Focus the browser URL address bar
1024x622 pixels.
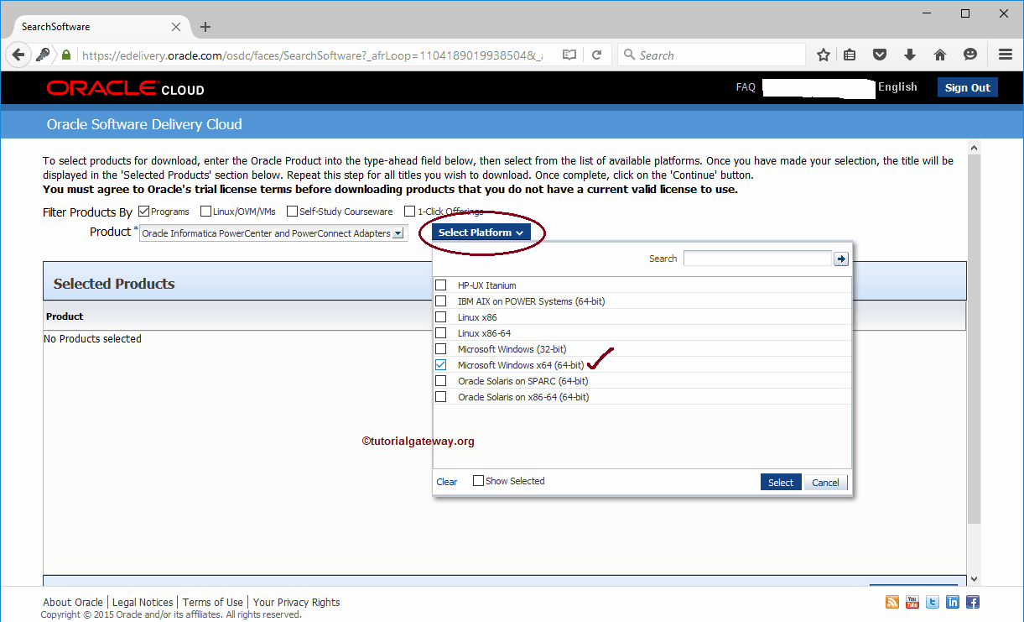310,55
